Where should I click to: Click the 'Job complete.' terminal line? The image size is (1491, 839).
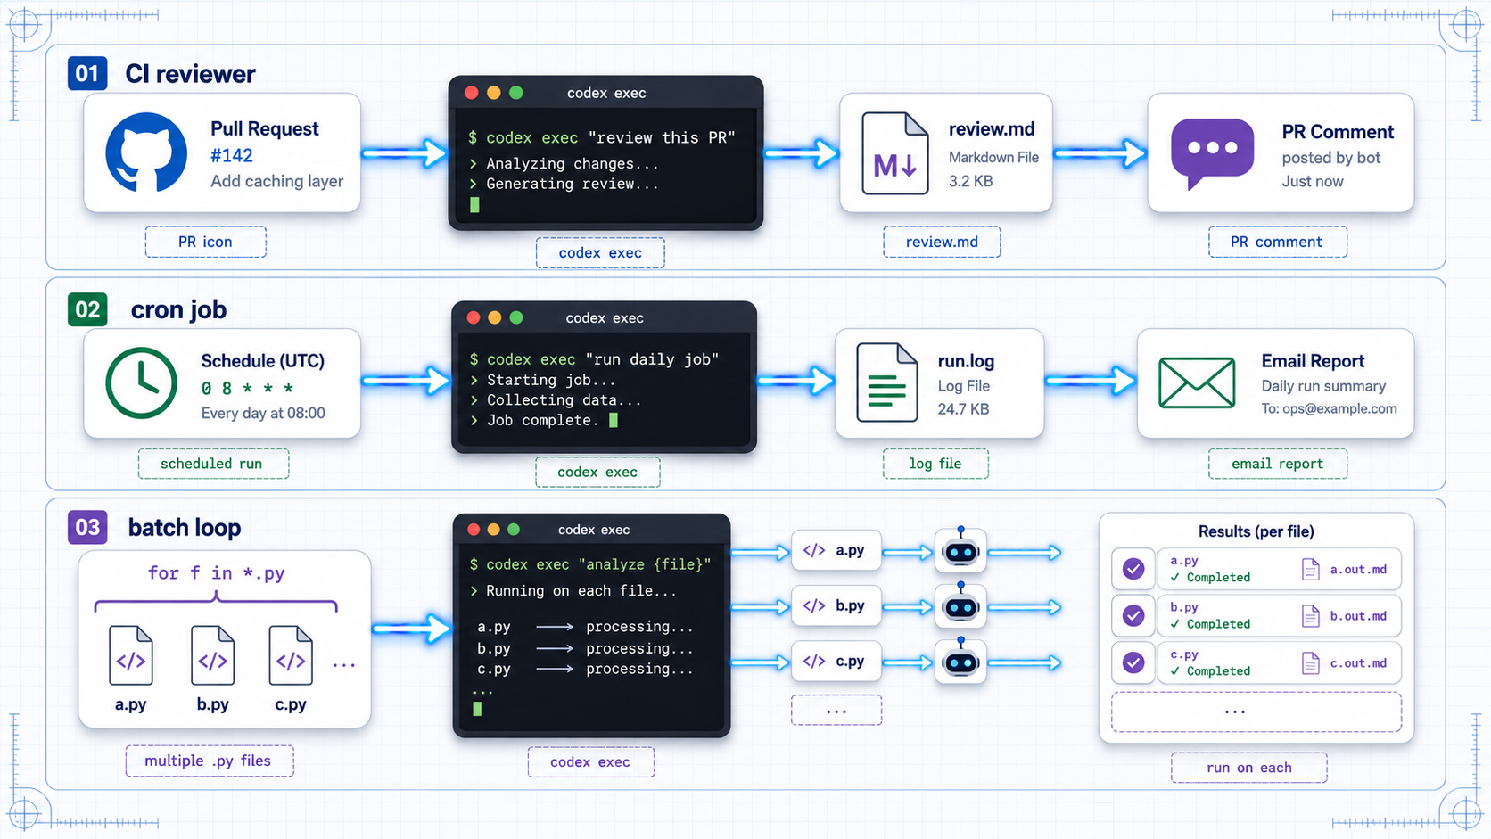(x=543, y=420)
